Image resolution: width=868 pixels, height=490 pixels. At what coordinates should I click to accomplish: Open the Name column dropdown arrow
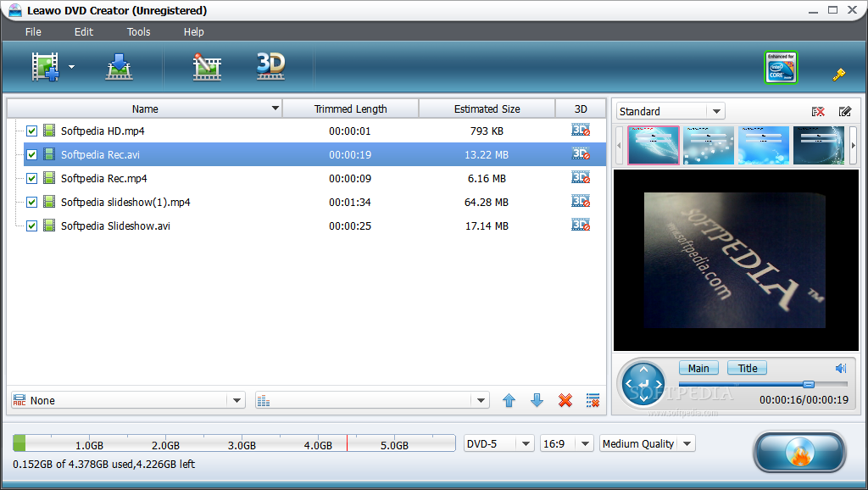tap(275, 108)
